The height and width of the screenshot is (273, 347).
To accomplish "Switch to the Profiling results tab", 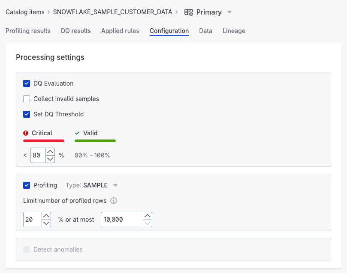I will click(x=28, y=31).
